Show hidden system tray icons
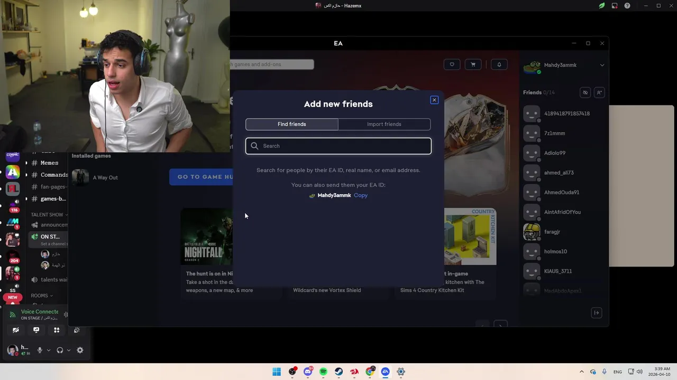The height and width of the screenshot is (380, 677). (x=582, y=372)
